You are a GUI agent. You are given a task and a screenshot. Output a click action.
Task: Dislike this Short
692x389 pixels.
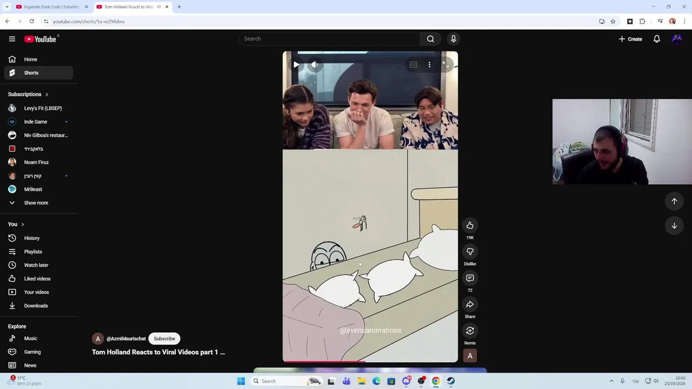(470, 252)
